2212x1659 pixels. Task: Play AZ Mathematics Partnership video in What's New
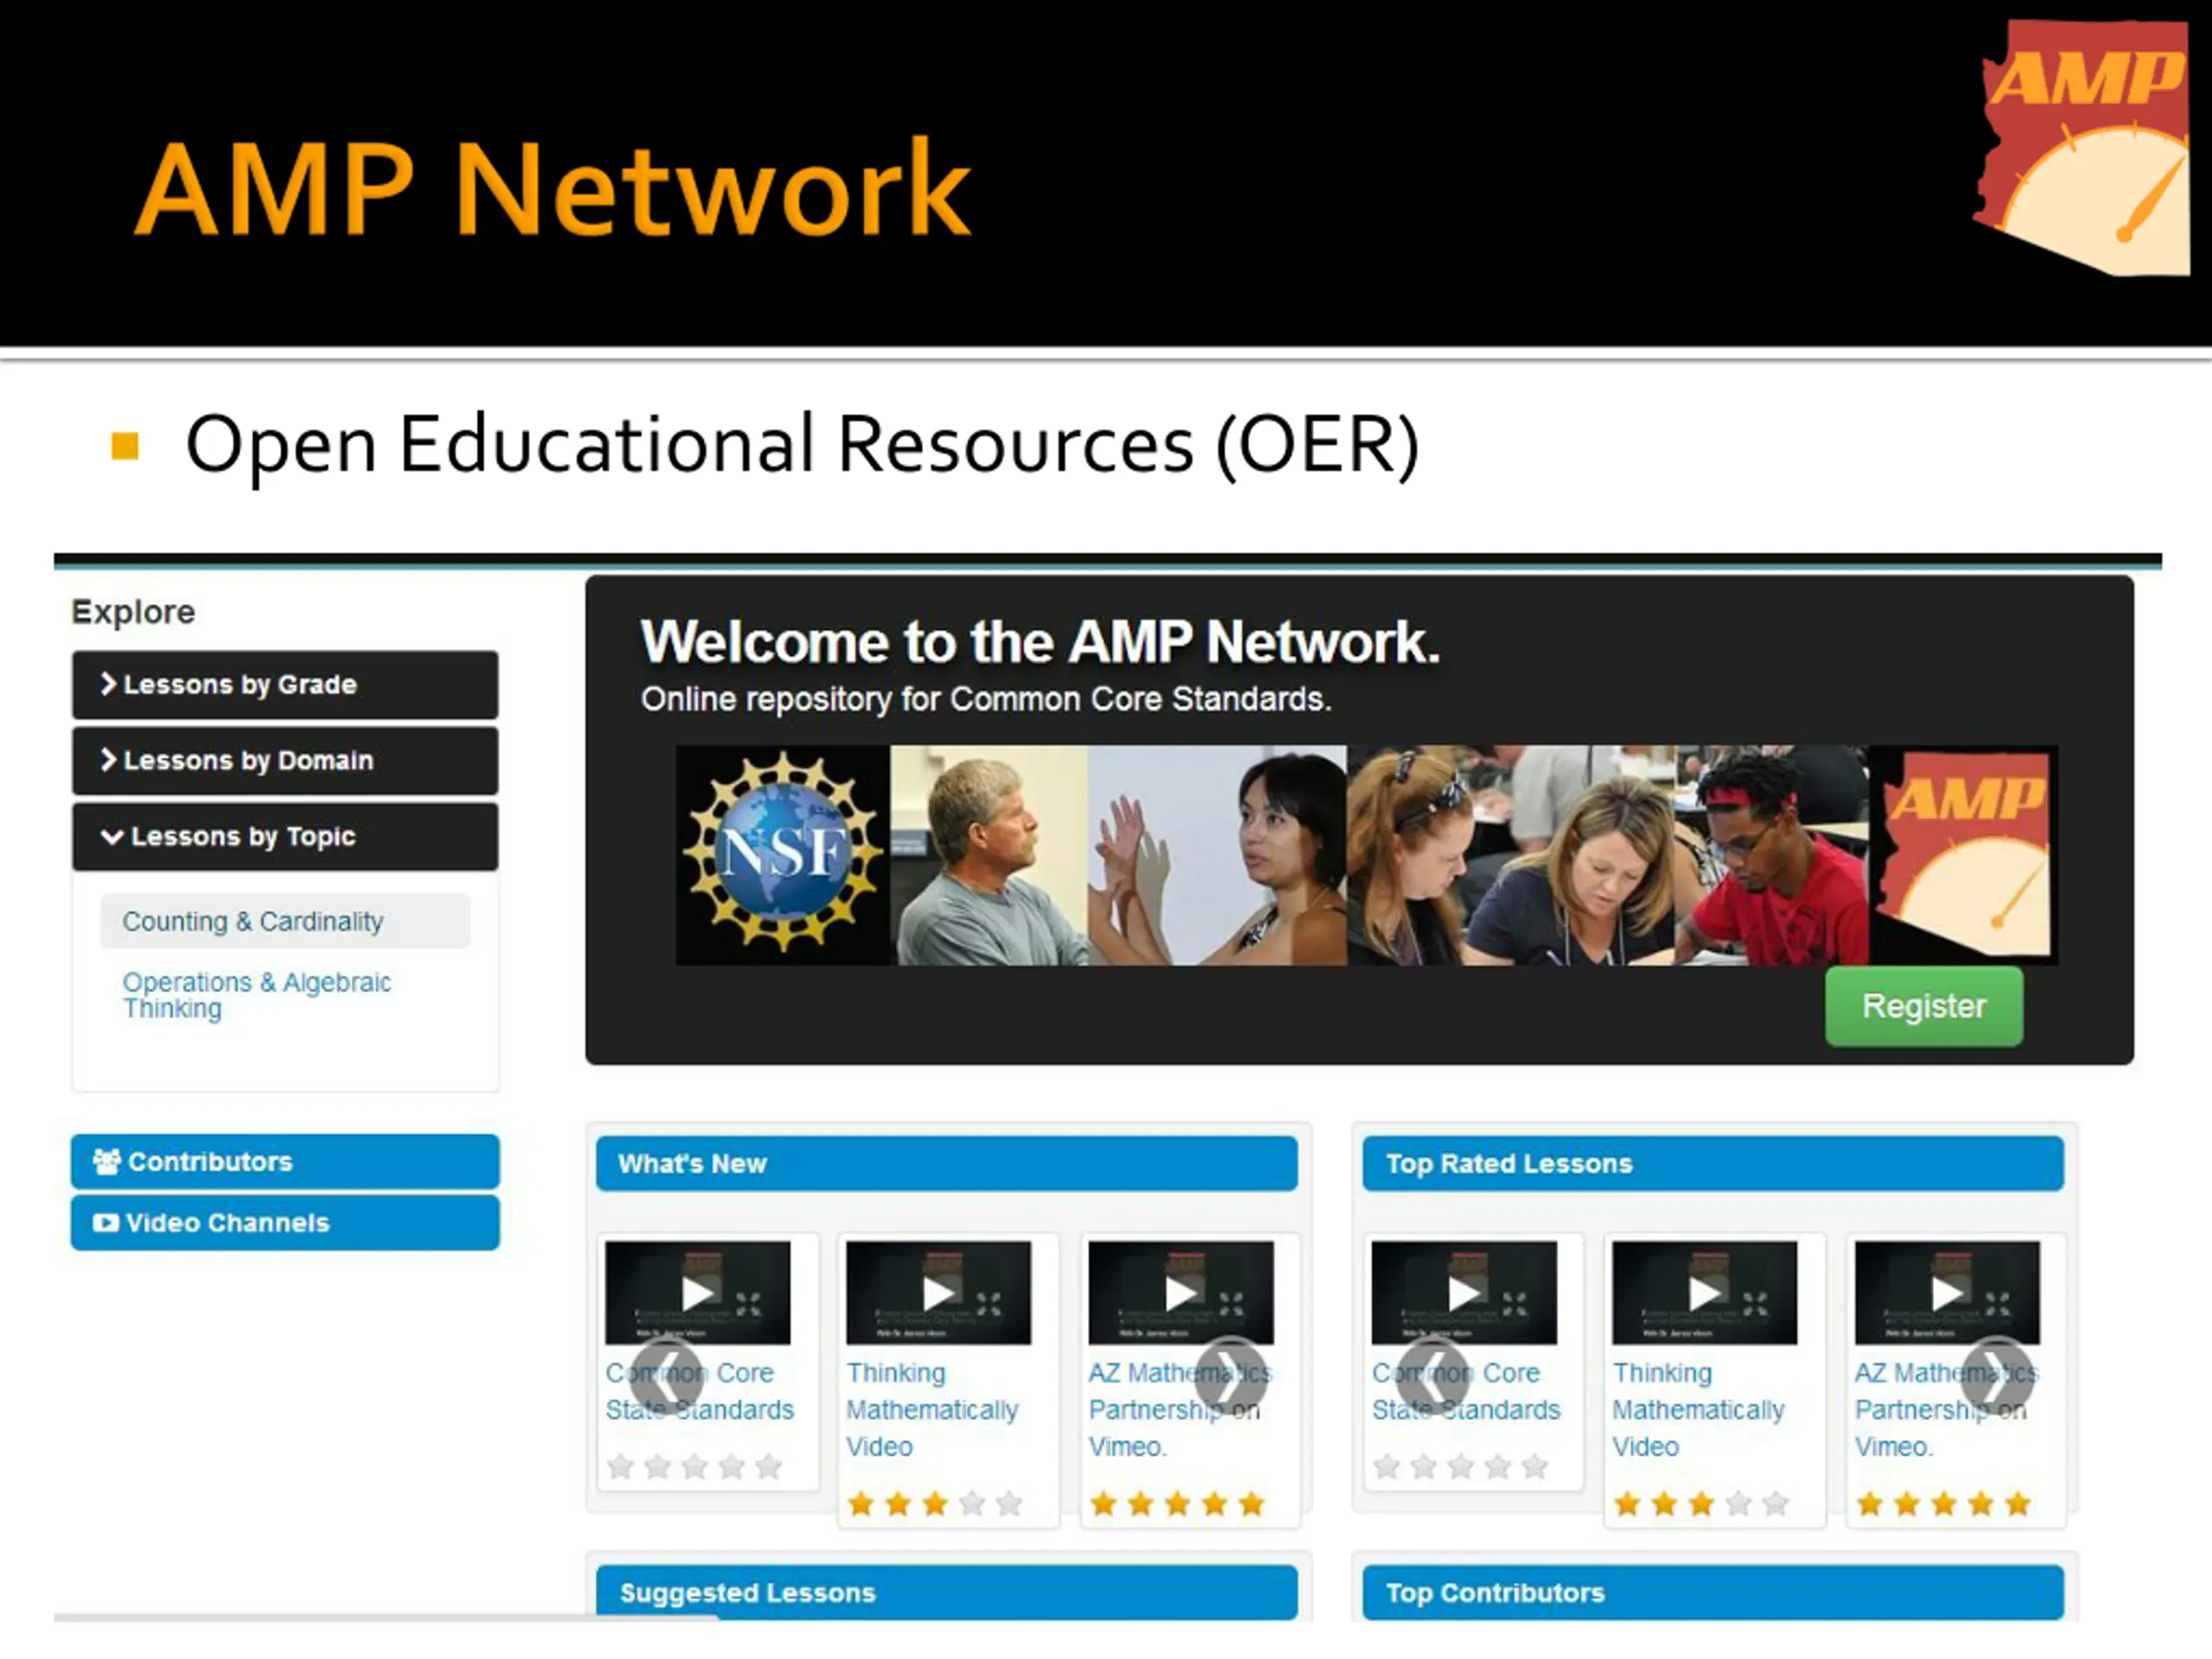1180,1293
